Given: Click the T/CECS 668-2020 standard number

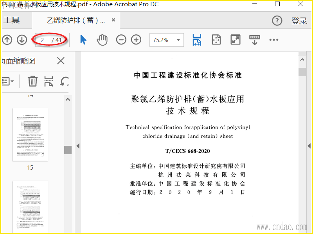Looking at the screenshot, I should pyautogui.click(x=188, y=151).
